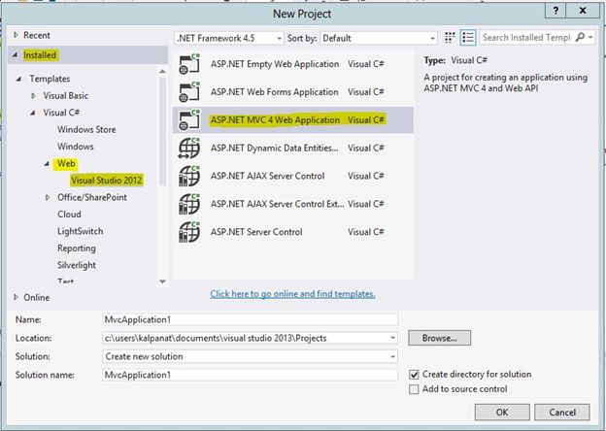This screenshot has height=431, width=606.
Task: Choose the ASP.NET Dynamic Data Entities icon
Action: [x=189, y=148]
